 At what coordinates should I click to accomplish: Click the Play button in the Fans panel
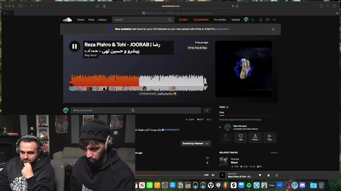tap(270, 137)
